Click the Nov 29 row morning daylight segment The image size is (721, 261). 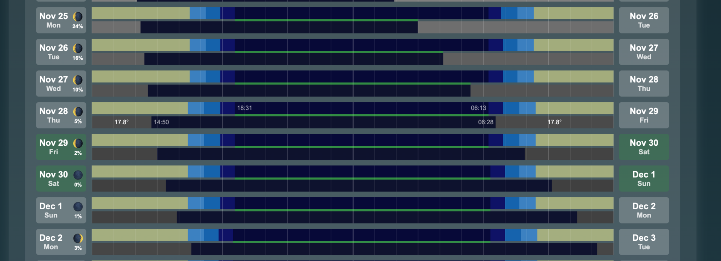pos(575,140)
